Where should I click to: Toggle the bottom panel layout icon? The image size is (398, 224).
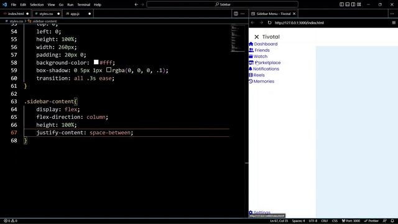click(348, 4)
